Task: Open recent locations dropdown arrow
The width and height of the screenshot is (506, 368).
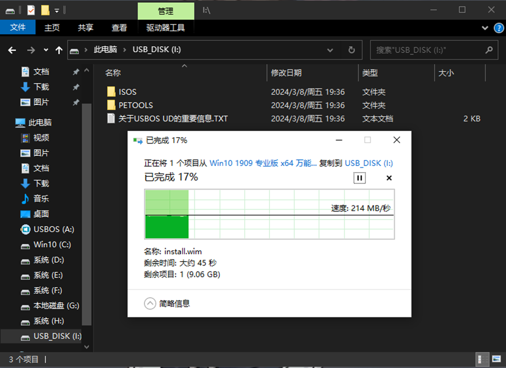Action: 46,50
